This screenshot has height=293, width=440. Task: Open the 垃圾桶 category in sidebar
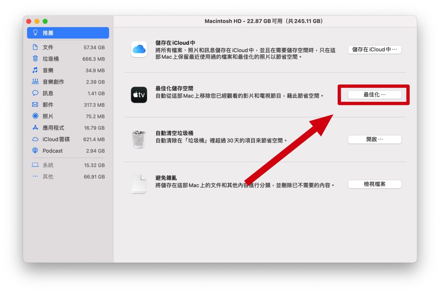point(68,59)
